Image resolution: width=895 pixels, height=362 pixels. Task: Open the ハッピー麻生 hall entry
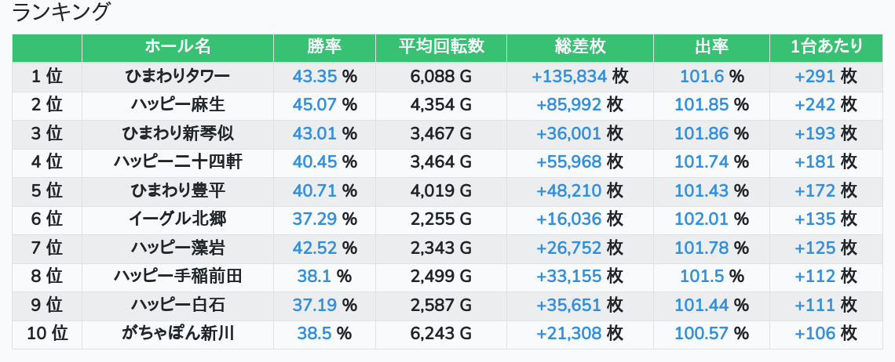tap(177, 105)
